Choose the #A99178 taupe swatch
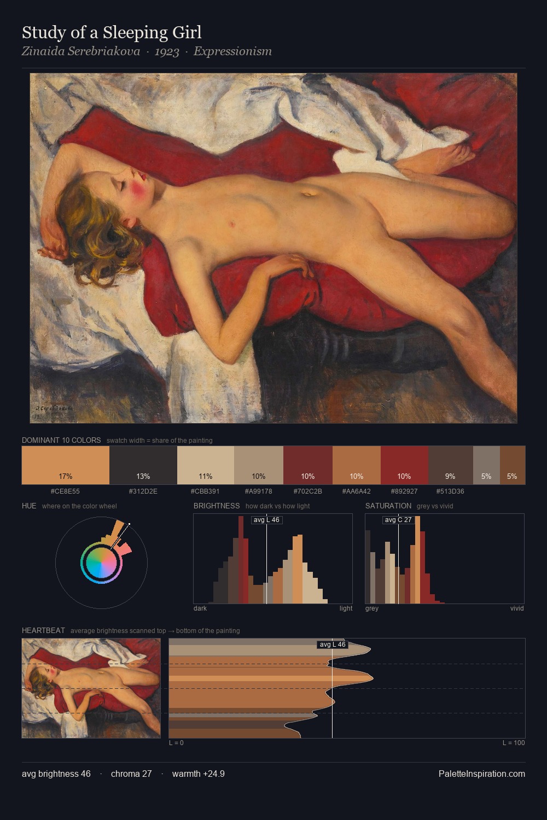 [259, 465]
